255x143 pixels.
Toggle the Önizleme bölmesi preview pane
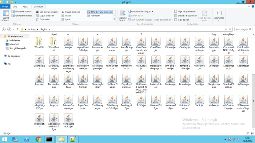(x=22, y=12)
